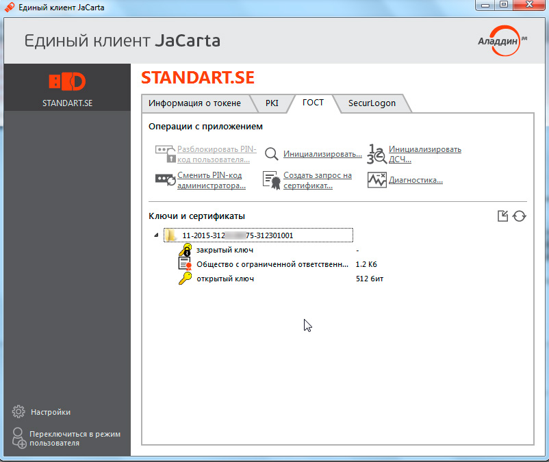Click the Аладдин logo in header

click(x=502, y=40)
